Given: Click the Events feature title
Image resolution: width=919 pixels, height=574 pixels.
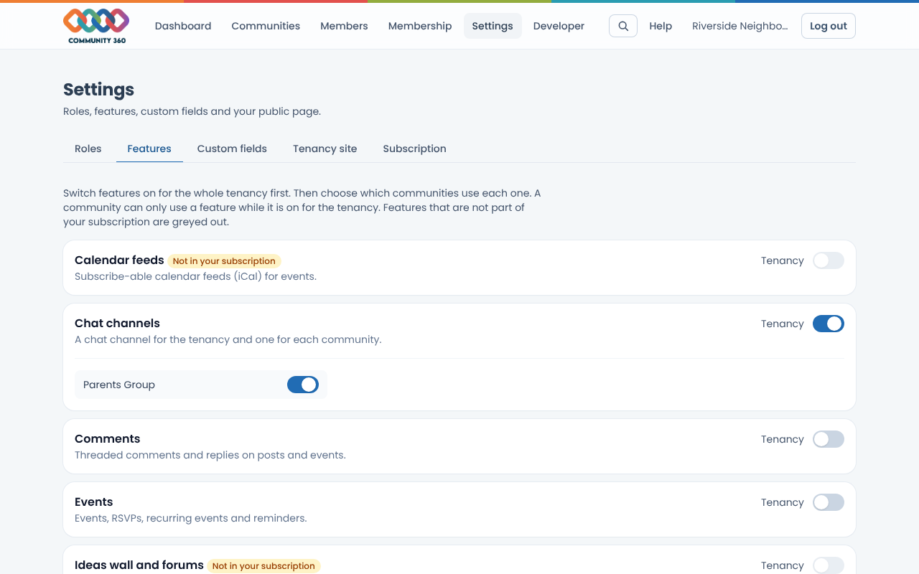Looking at the screenshot, I should click(93, 502).
